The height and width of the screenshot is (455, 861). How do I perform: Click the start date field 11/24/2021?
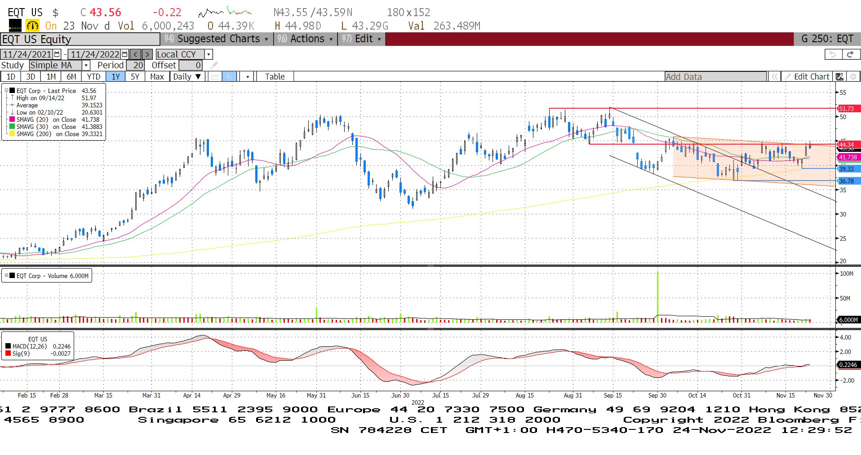click(27, 54)
